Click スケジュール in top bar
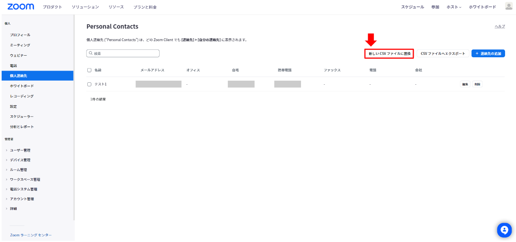 413,7
